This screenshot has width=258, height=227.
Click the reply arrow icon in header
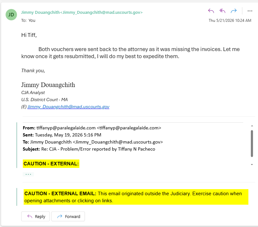211,11
